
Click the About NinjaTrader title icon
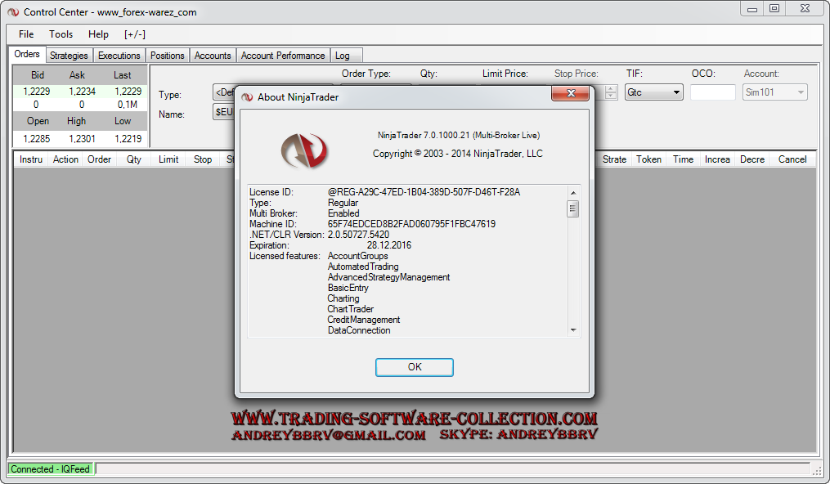tap(247, 97)
